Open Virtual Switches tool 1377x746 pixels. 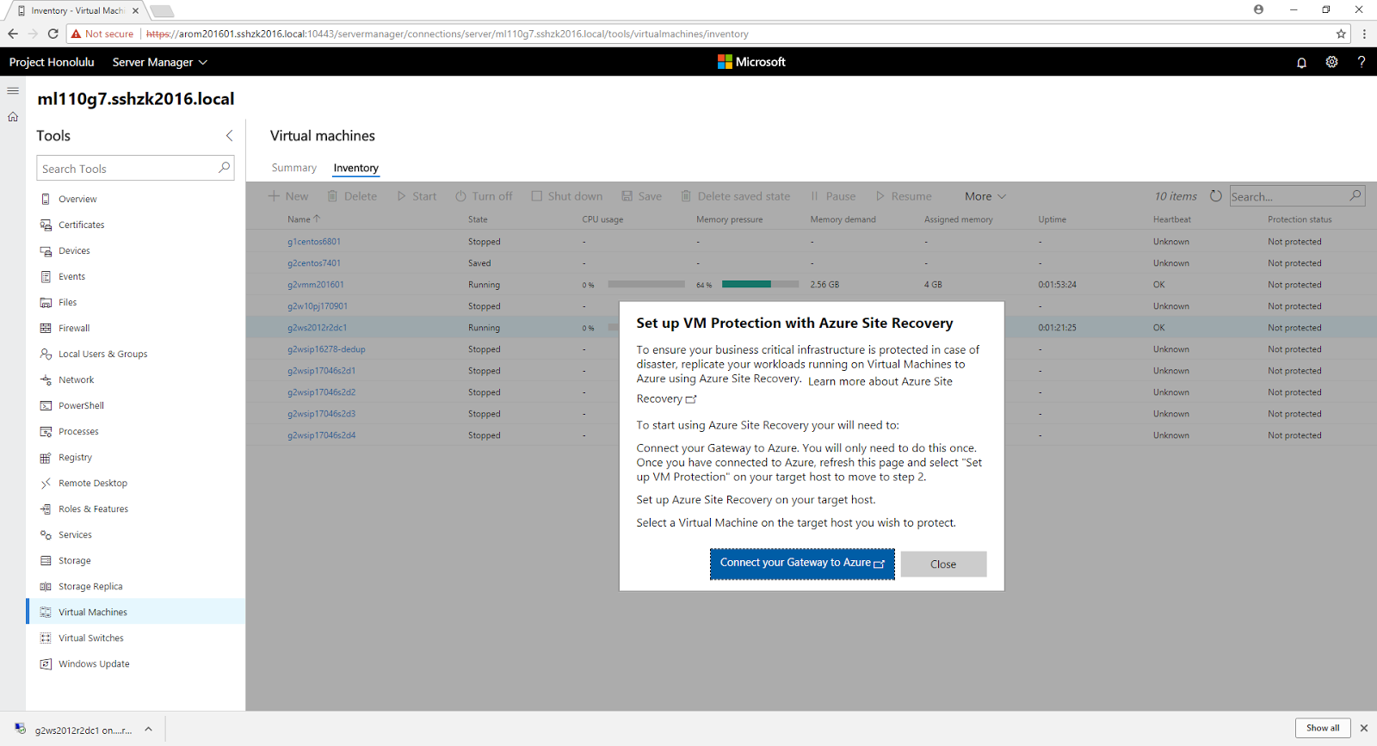[90, 638]
